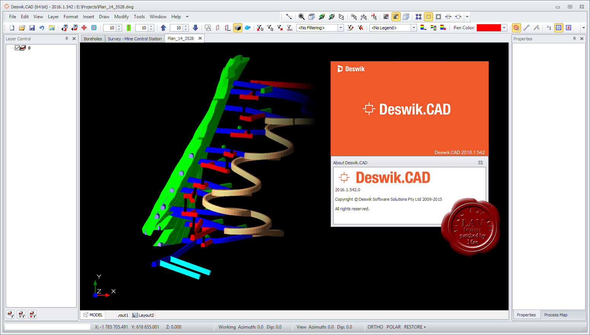Viewport: 590px width, 335px height.
Task: Toggle POLAR mode in status bar
Action: (393, 327)
